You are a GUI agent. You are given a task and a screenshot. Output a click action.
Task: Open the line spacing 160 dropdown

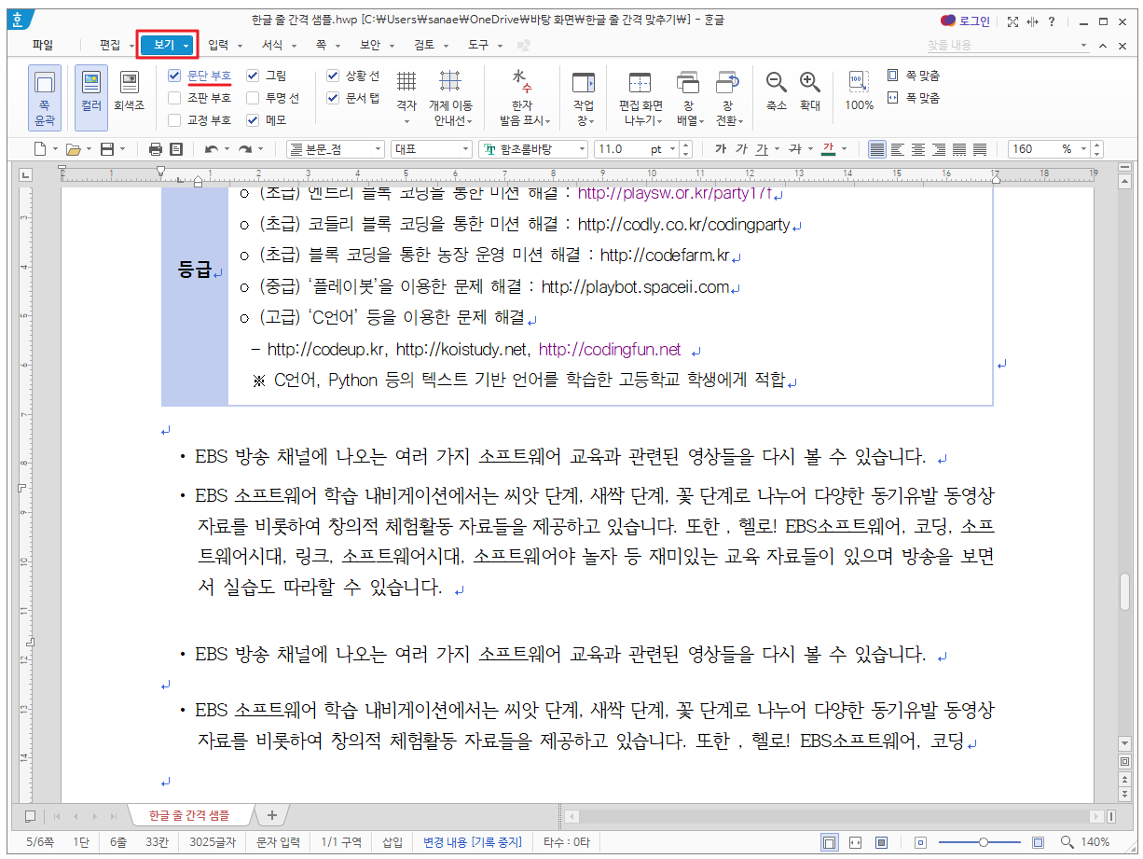click(x=1083, y=149)
